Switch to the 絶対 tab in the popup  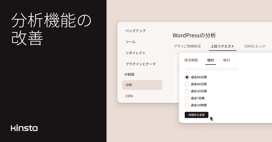tap(227, 60)
